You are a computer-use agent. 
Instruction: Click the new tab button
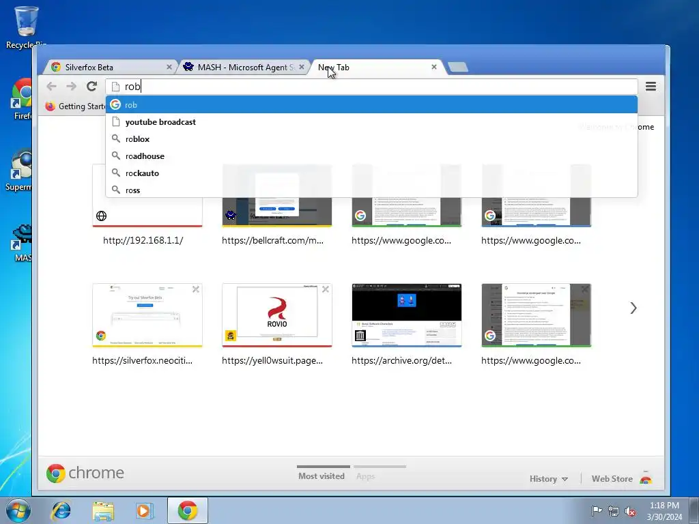[458, 68]
